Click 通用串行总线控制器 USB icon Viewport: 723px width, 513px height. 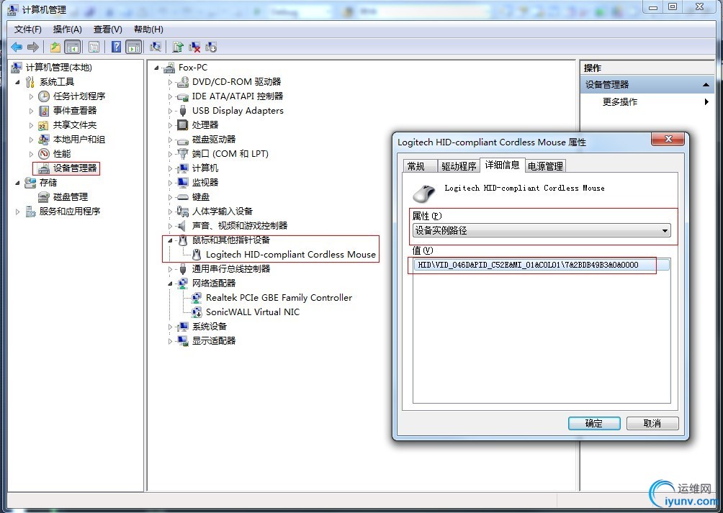(x=183, y=269)
